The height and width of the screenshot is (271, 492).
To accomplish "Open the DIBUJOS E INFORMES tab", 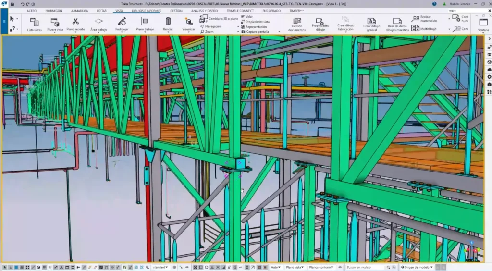I will point(146,11).
